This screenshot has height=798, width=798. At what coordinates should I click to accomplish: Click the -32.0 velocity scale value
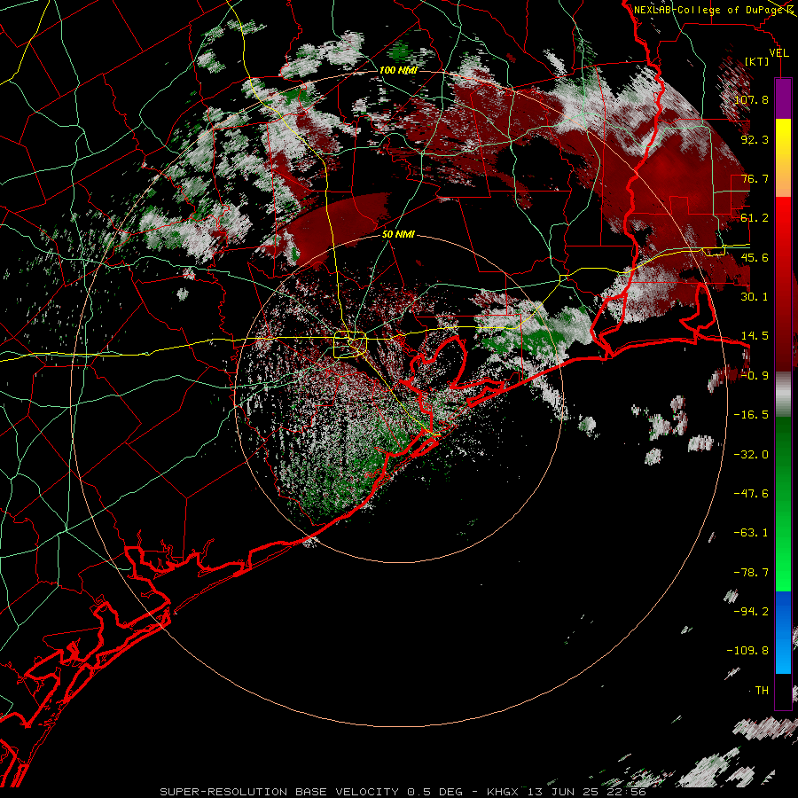tap(751, 455)
